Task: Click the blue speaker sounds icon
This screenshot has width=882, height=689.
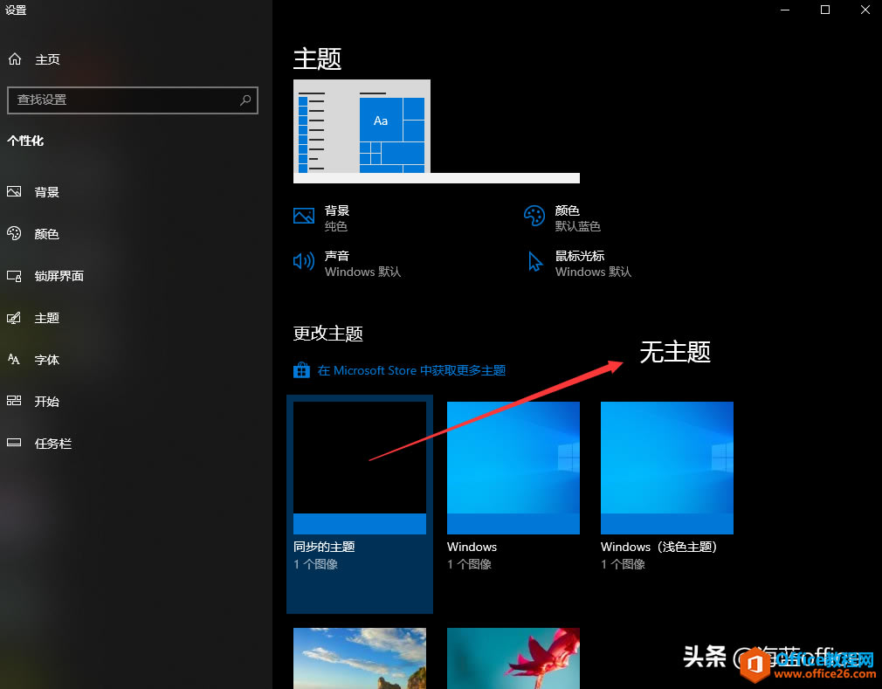Action: [x=304, y=261]
